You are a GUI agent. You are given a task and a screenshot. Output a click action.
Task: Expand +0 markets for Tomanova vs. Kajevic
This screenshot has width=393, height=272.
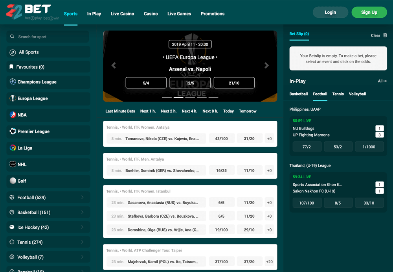pyautogui.click(x=269, y=139)
